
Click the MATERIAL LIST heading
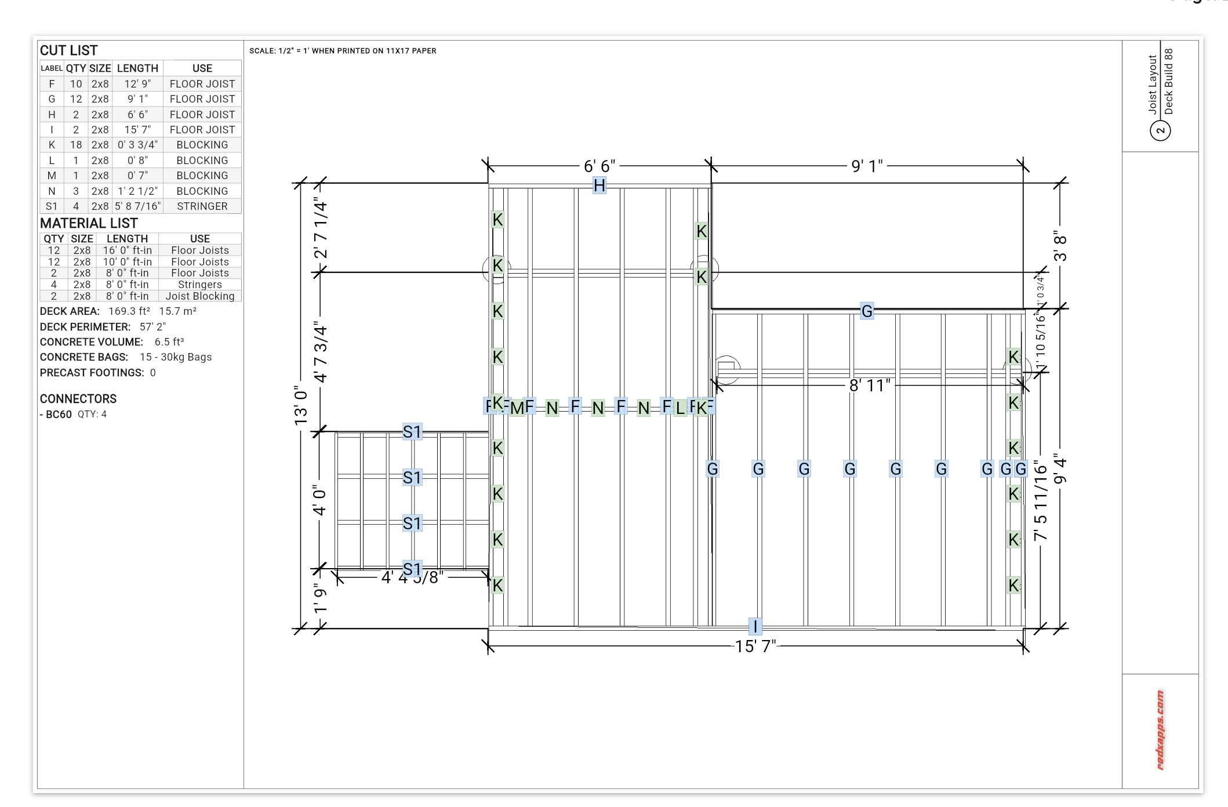(x=89, y=223)
